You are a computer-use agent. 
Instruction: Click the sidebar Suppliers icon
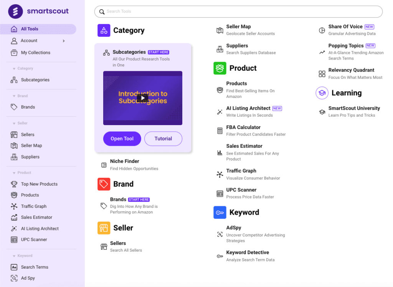[x=14, y=157]
